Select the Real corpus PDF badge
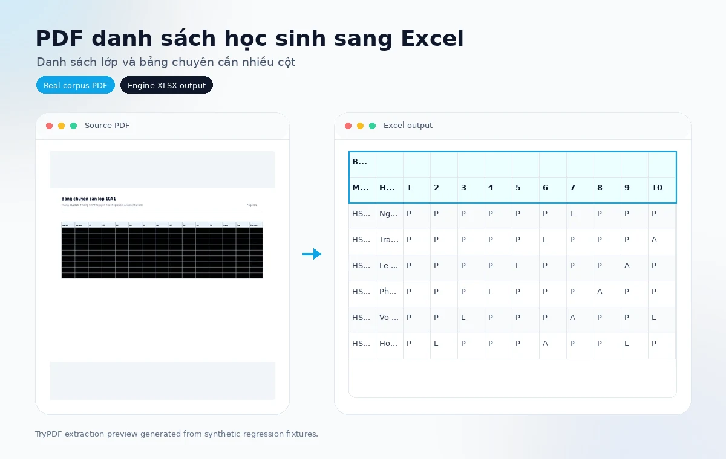This screenshot has height=459, width=726. click(x=75, y=85)
